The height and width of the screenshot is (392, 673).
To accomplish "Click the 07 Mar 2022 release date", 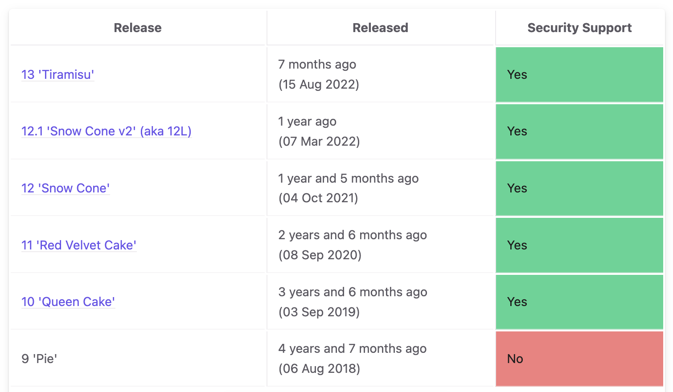I will pyautogui.click(x=319, y=141).
